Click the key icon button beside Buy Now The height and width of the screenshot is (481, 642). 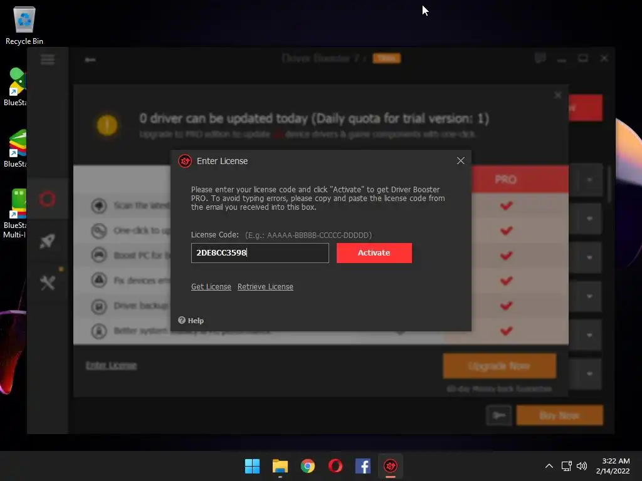[x=498, y=416]
